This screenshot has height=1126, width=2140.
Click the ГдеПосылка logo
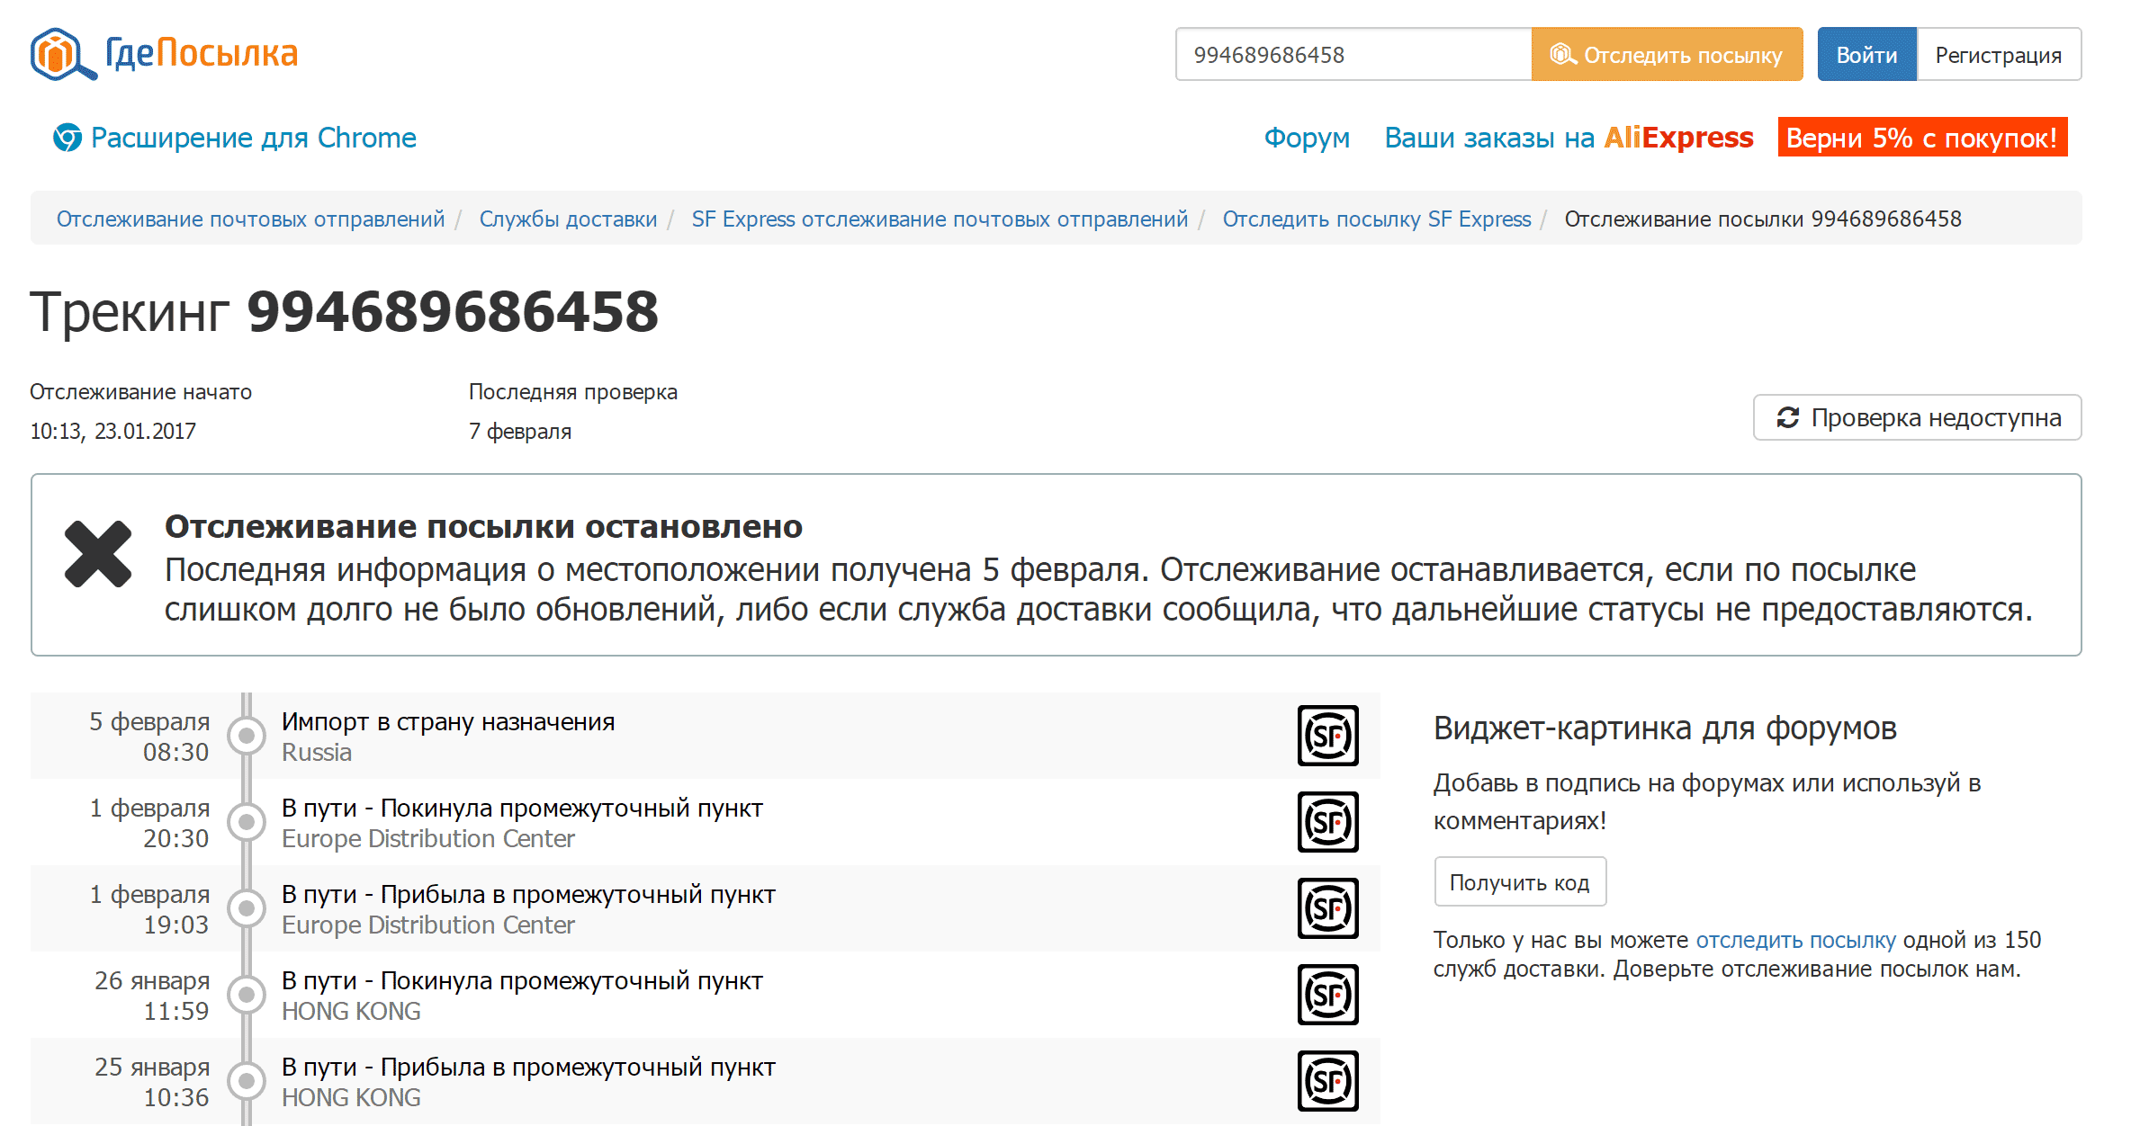pos(164,54)
